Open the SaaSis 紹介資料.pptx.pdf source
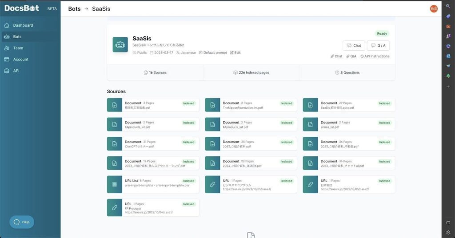This screenshot has width=455, height=238. pos(349,105)
